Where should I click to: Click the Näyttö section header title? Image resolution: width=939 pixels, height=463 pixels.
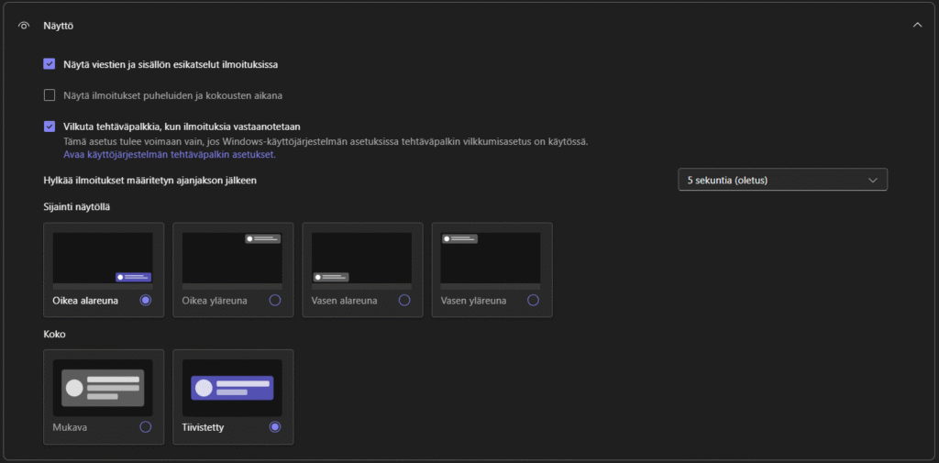click(59, 25)
